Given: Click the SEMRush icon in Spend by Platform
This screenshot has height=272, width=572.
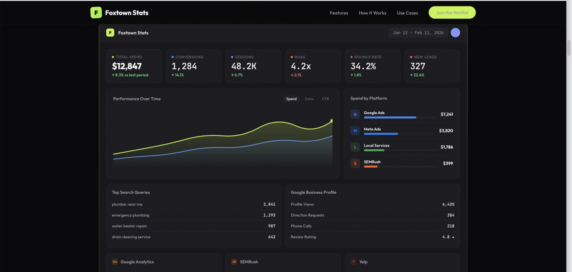Looking at the screenshot, I should [355, 163].
